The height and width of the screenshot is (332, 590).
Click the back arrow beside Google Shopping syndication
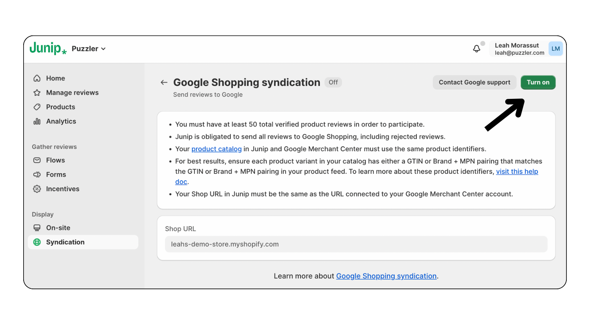164,82
